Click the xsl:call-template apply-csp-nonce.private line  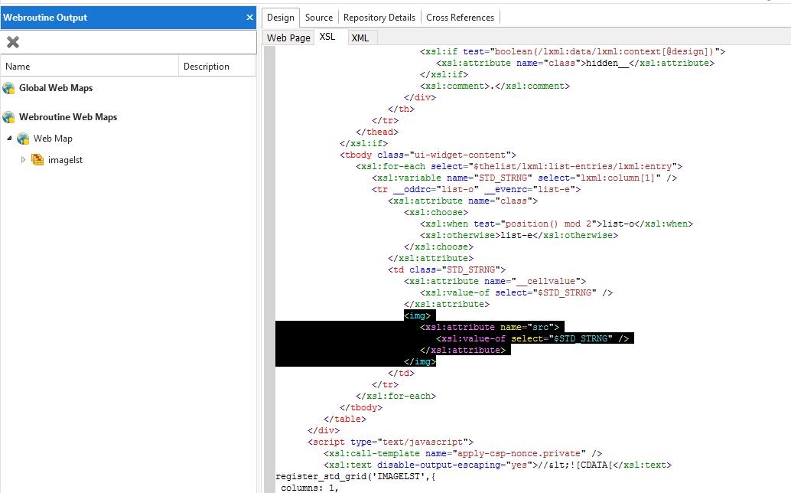(463, 454)
